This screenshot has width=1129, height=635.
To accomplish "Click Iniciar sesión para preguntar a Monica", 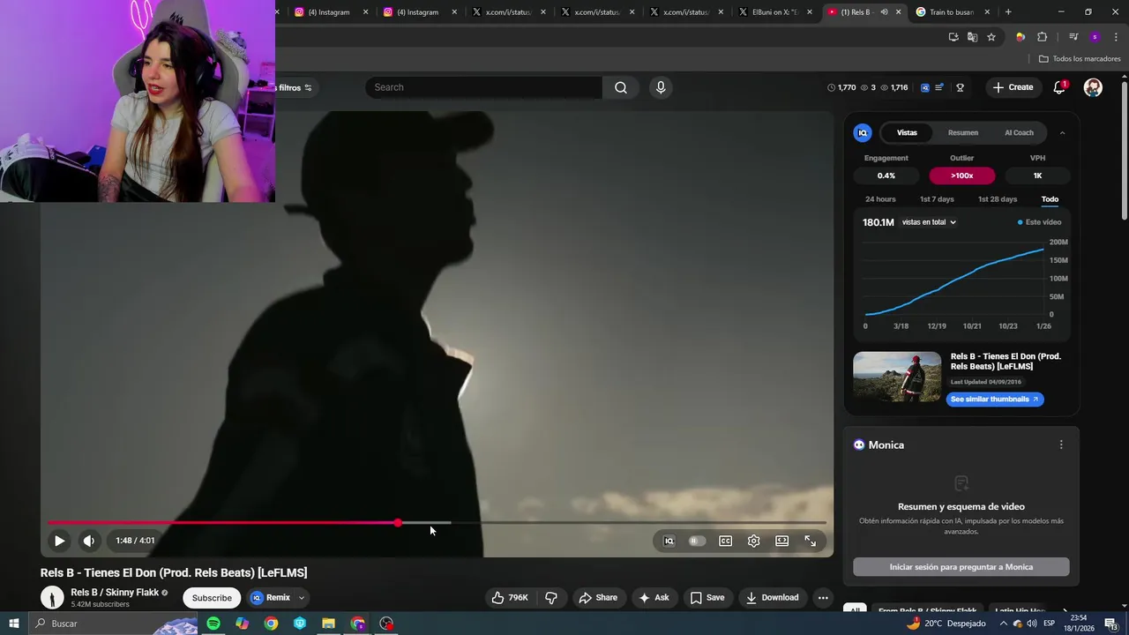I will (x=961, y=567).
